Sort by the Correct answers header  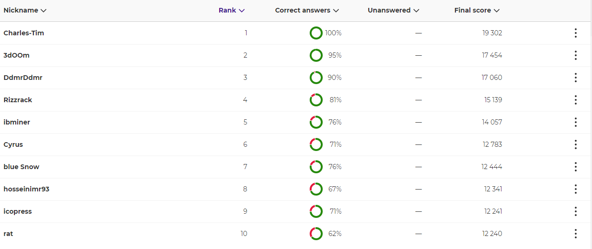(307, 10)
